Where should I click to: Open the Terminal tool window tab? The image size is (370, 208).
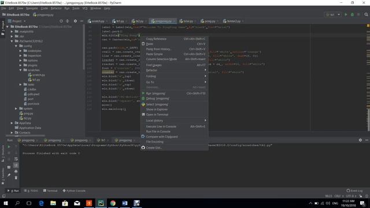click(x=50, y=191)
